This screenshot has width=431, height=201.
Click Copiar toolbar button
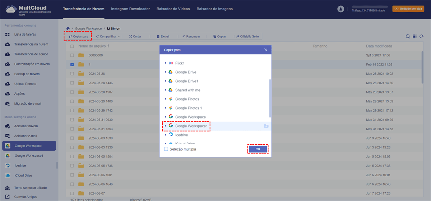pos(219,36)
